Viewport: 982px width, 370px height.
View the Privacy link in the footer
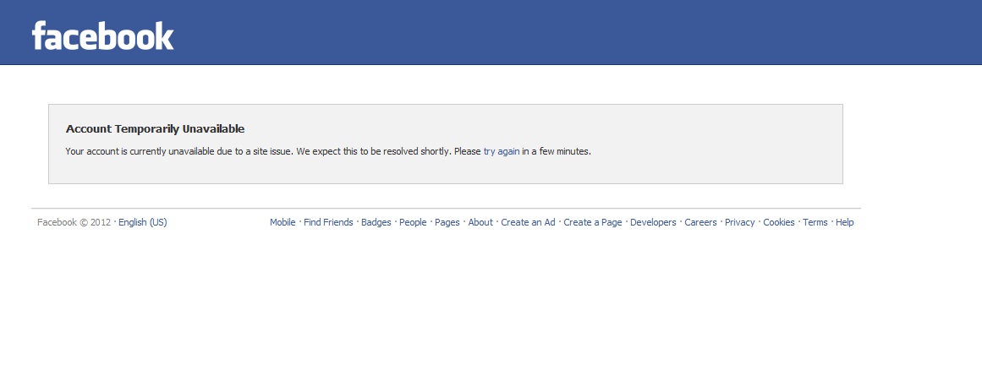coord(740,223)
